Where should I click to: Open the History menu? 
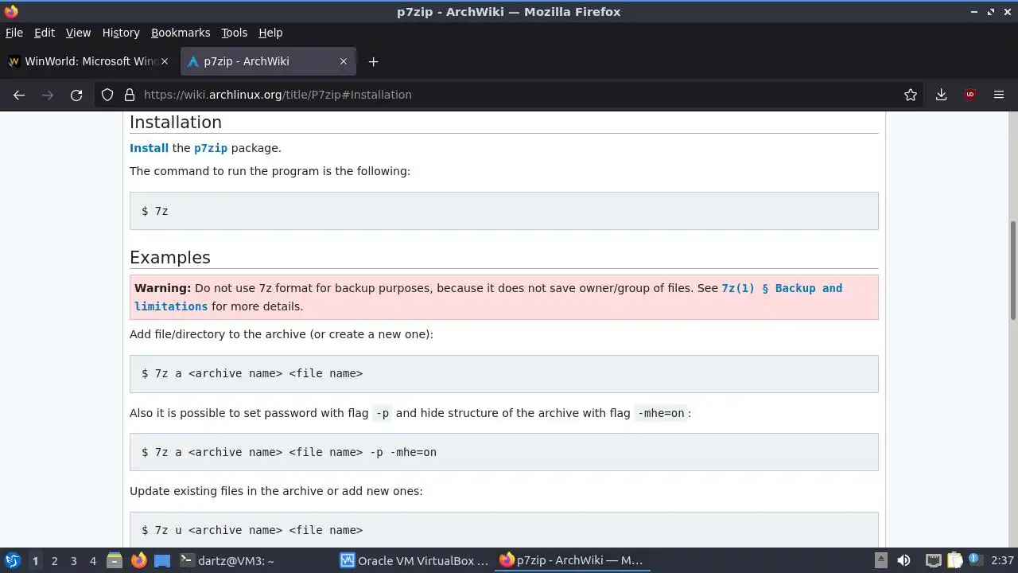(x=121, y=33)
